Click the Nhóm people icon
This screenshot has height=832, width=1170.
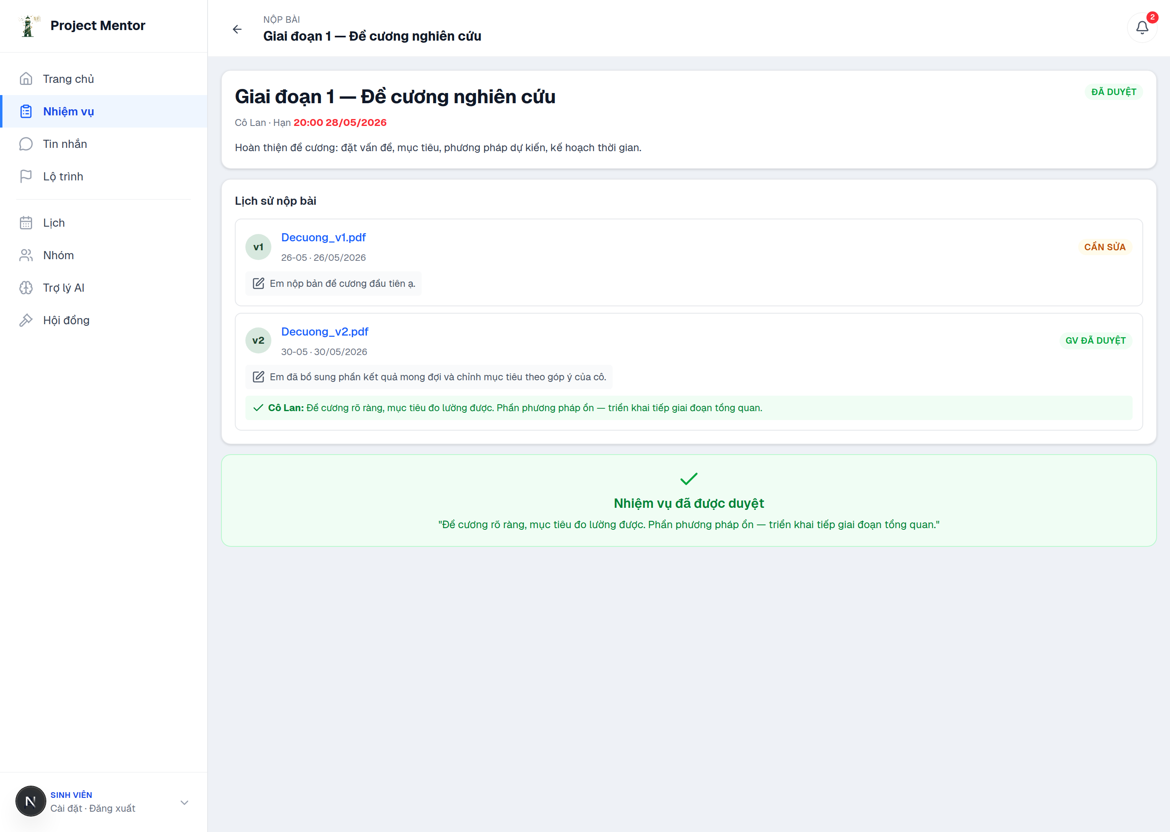click(x=26, y=255)
